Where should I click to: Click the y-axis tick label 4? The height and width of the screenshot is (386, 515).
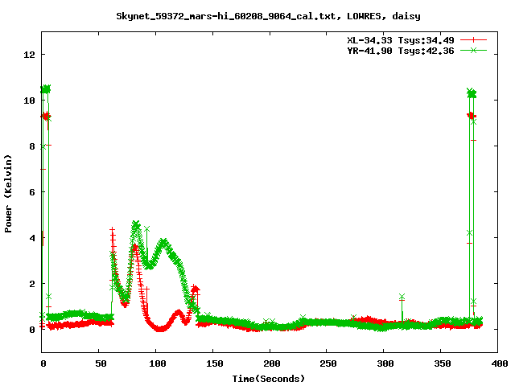pos(32,238)
